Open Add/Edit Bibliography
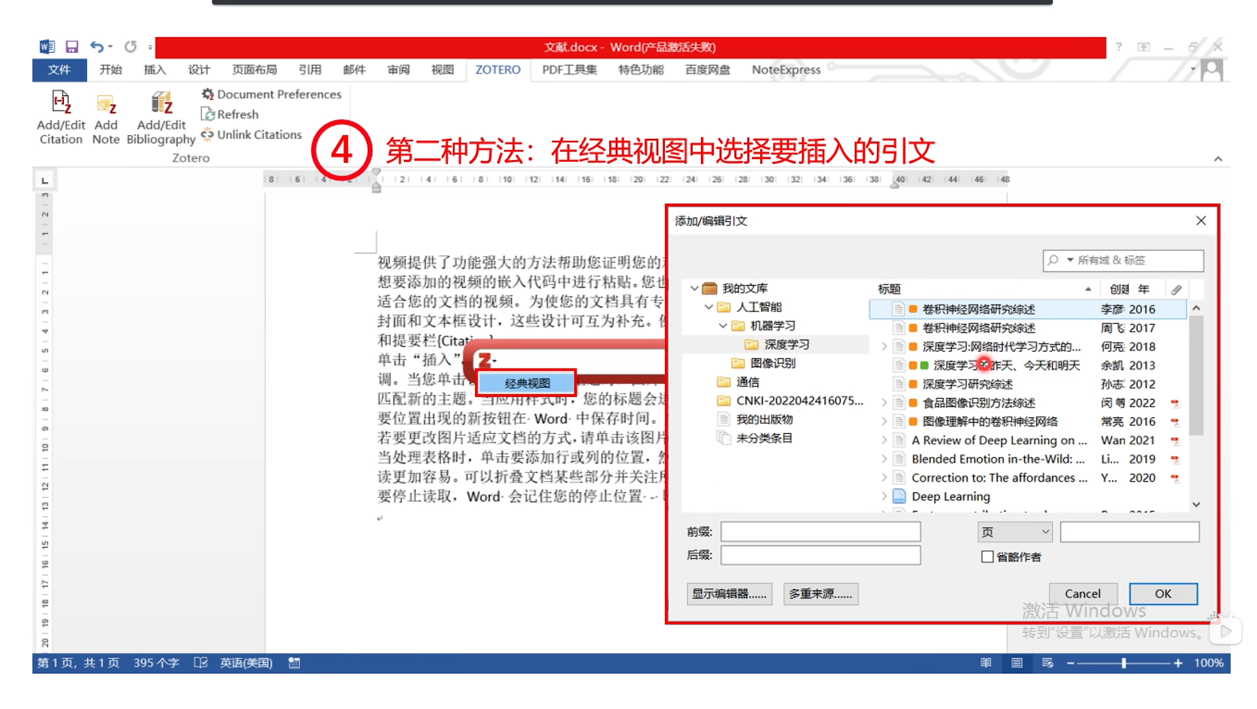This screenshot has width=1257, height=709. [160, 117]
